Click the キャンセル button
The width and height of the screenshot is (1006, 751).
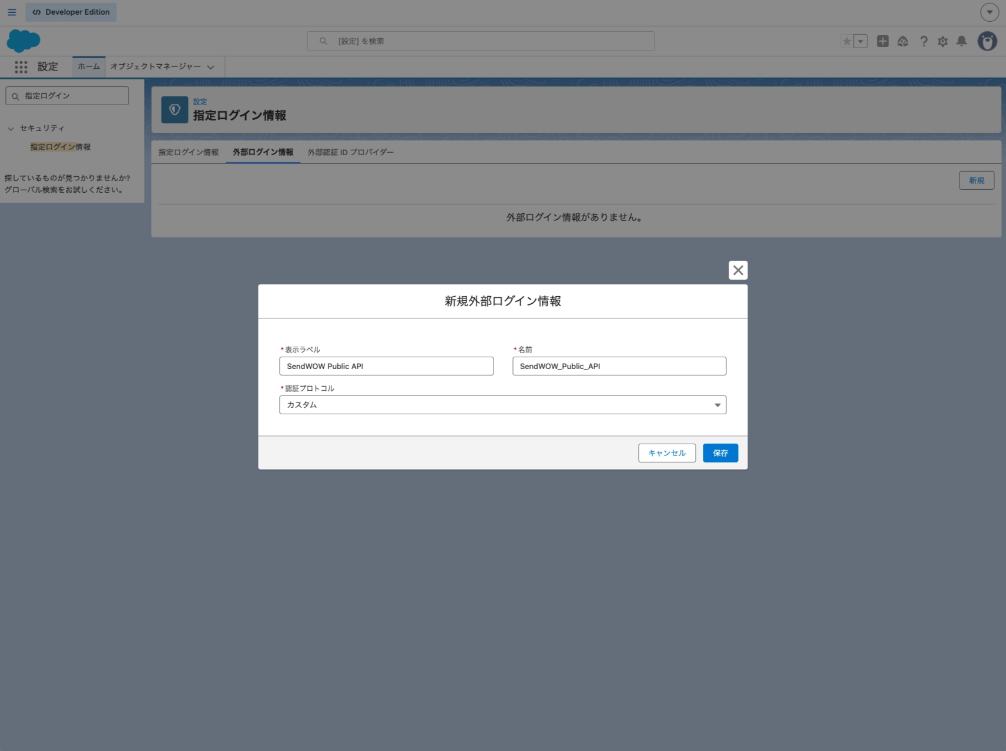[x=667, y=453]
